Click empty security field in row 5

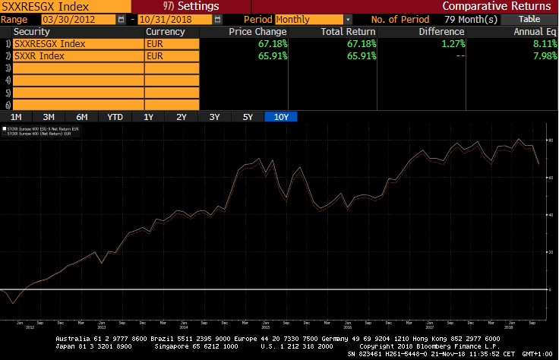click(x=78, y=93)
